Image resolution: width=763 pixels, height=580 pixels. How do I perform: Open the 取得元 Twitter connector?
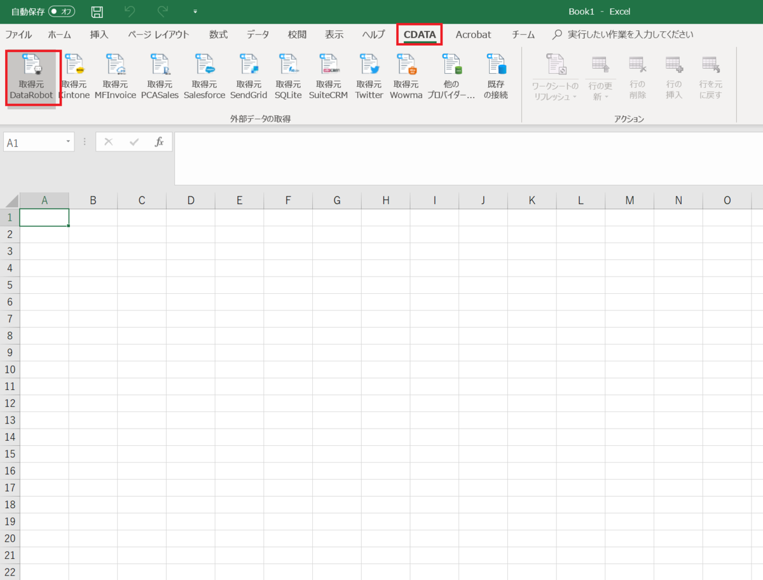[369, 76]
